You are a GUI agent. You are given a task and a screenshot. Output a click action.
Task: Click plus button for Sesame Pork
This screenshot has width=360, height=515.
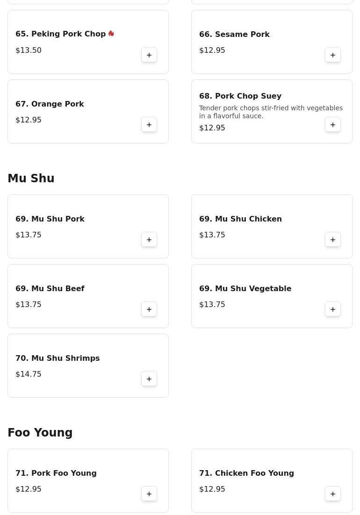[333, 55]
